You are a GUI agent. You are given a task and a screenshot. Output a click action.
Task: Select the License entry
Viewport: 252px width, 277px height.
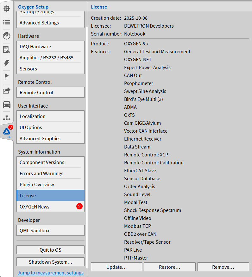50,195
